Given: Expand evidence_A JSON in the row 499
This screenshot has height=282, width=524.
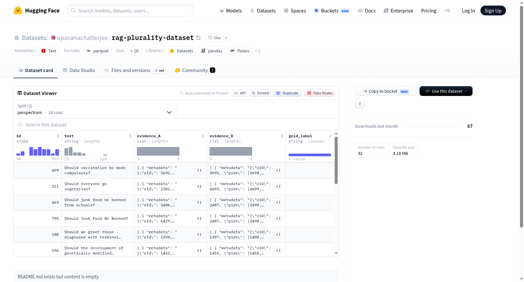Looking at the screenshot, I should click(x=199, y=170).
